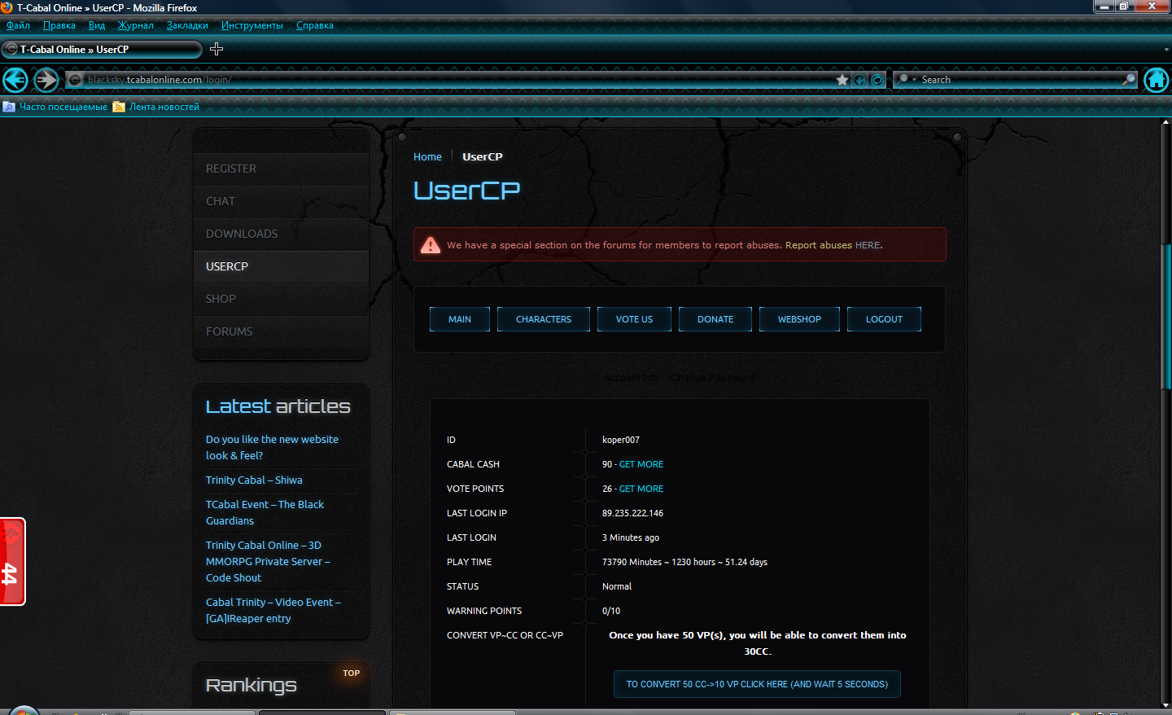The height and width of the screenshot is (715, 1172).
Task: Open the FORUMS sidebar item
Action: tap(281, 331)
